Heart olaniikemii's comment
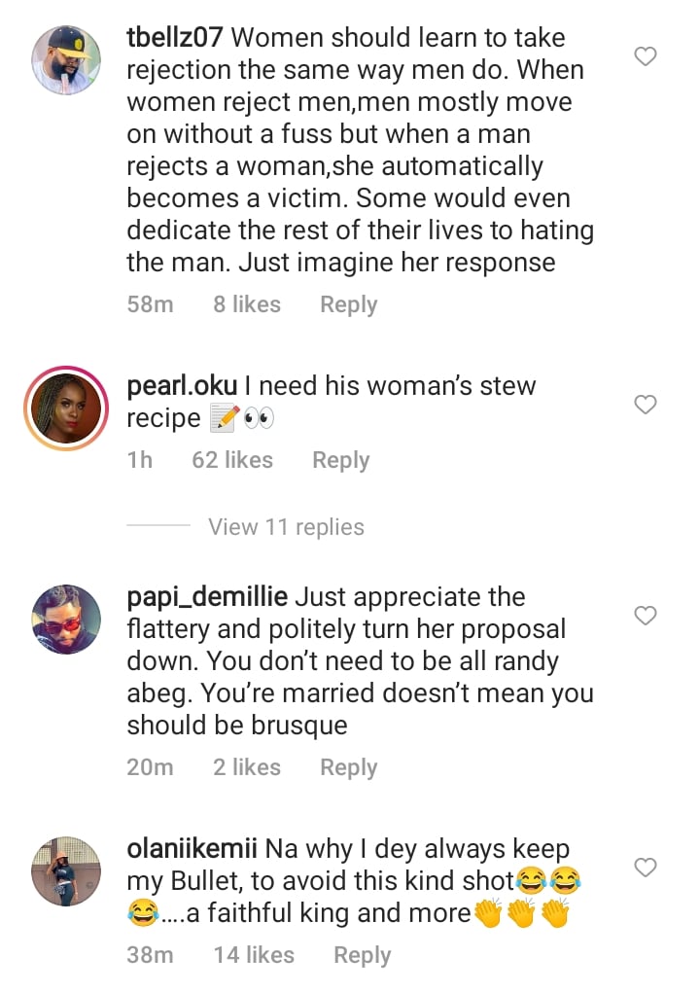700x993 pixels. 645,867
